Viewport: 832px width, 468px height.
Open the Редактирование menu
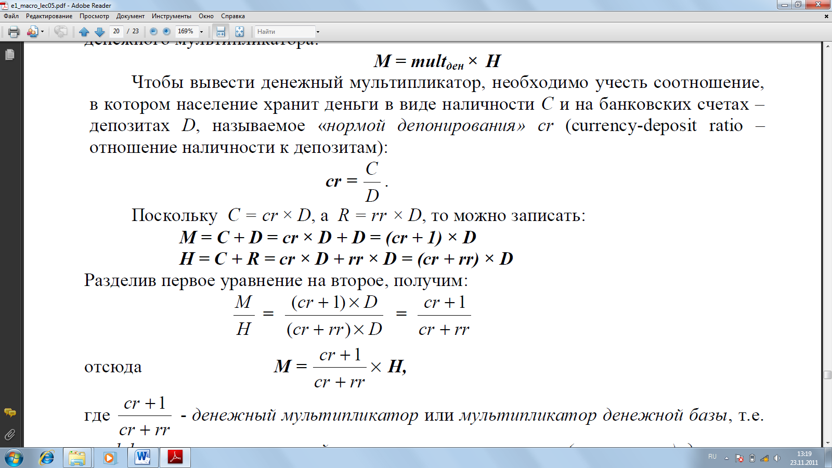point(49,16)
